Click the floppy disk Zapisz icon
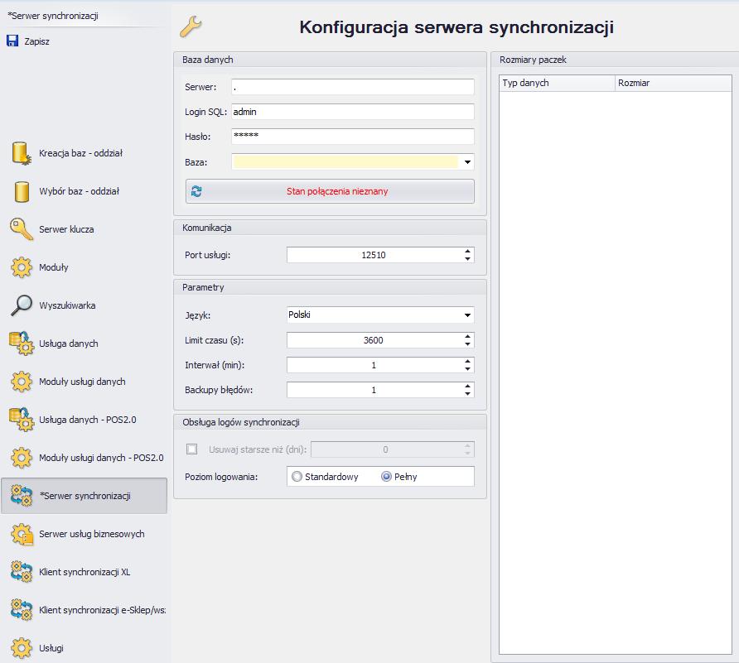The image size is (739, 663). [12, 41]
